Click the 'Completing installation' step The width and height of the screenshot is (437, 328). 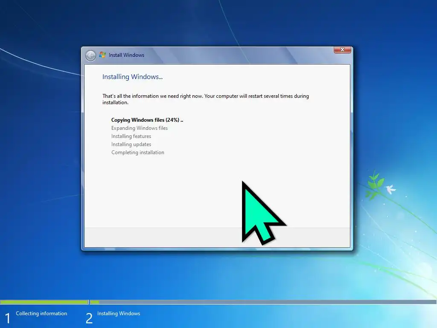tap(138, 152)
